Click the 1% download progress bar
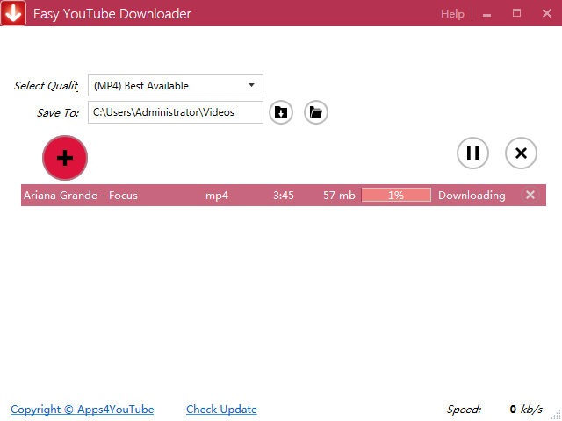 click(x=396, y=196)
